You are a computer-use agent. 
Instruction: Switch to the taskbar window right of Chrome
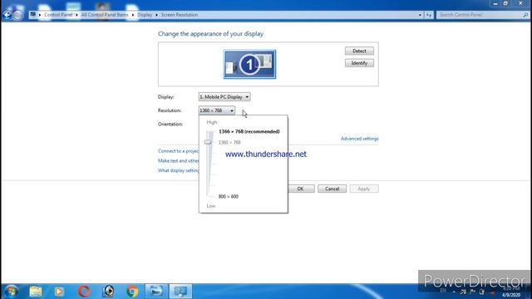pyautogui.click(x=156, y=292)
